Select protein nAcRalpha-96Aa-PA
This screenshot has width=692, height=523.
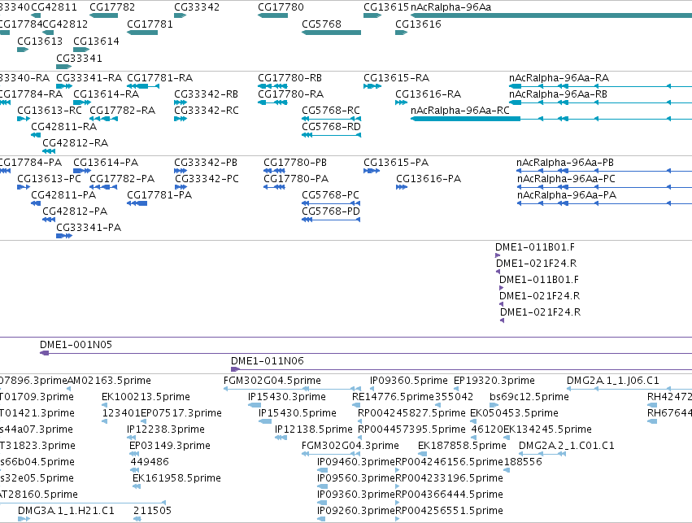[566, 195]
